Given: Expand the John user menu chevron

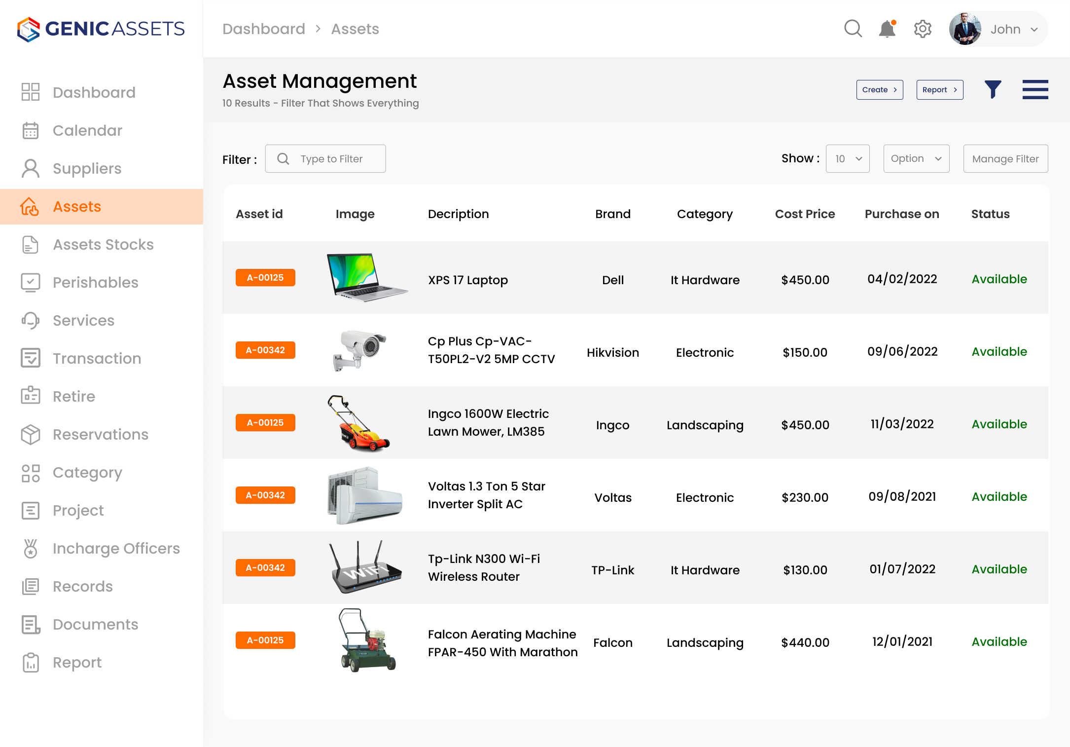Looking at the screenshot, I should point(1034,30).
